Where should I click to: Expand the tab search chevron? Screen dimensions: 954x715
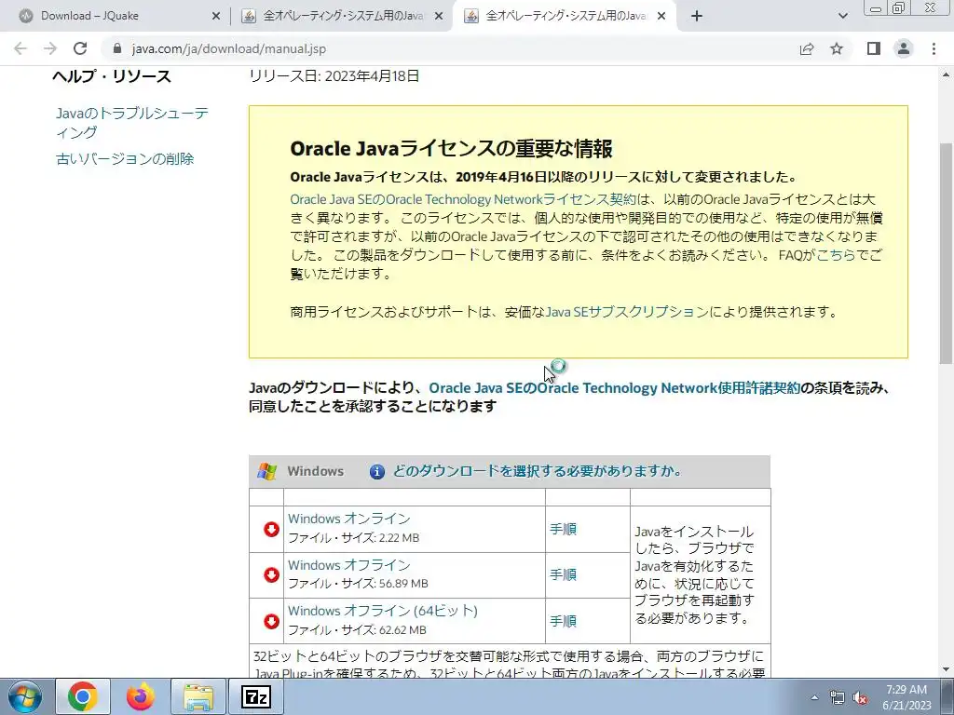pos(842,16)
